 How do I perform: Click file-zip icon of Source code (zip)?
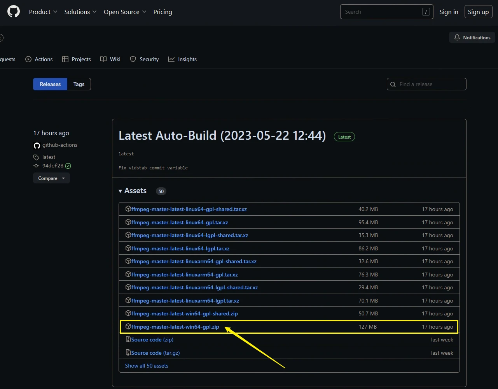(x=128, y=340)
